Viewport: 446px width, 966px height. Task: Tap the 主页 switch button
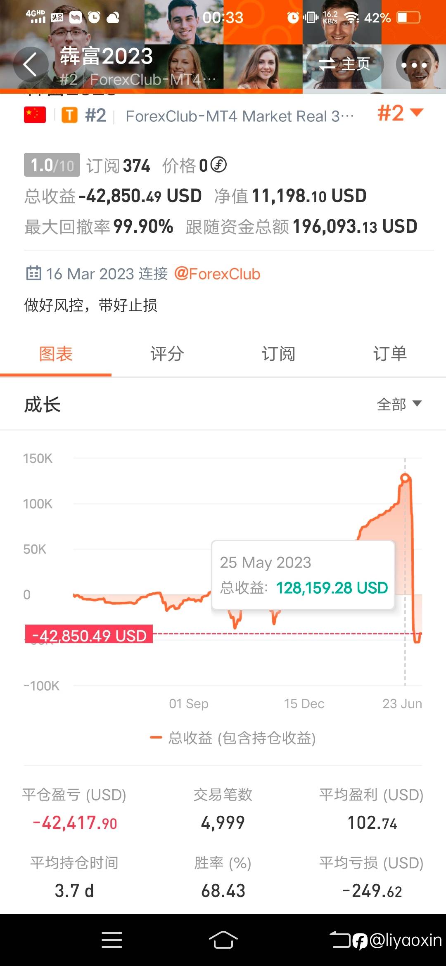coord(344,64)
